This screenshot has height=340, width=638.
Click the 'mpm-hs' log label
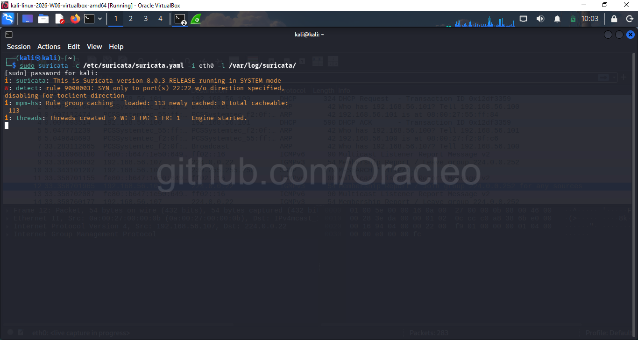point(27,103)
